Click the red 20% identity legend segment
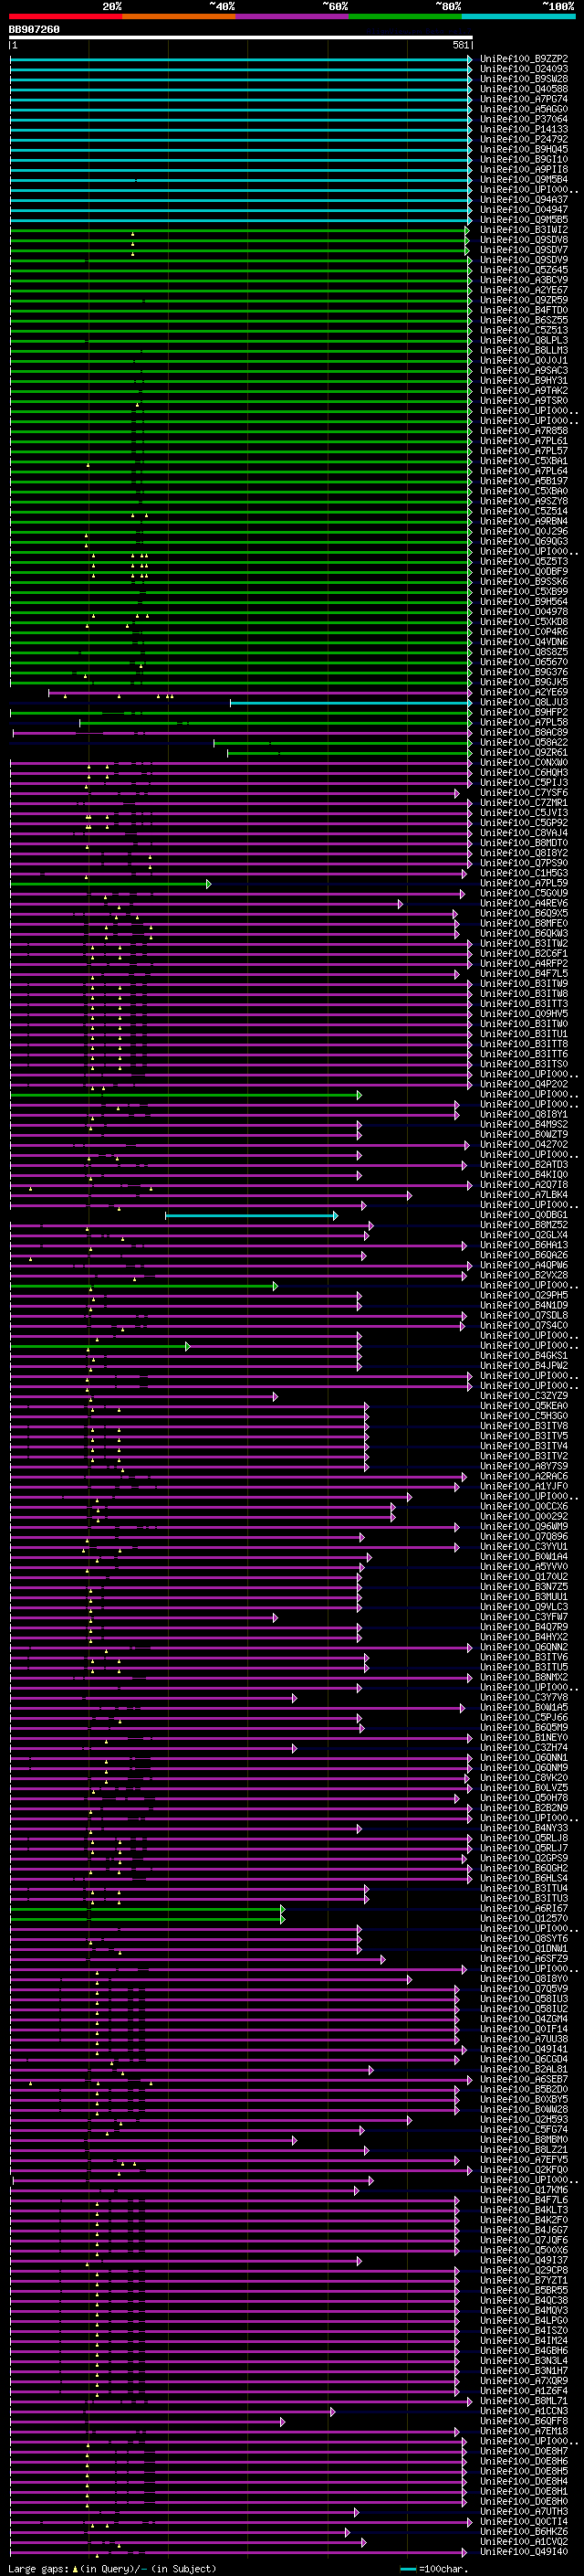 (66, 16)
